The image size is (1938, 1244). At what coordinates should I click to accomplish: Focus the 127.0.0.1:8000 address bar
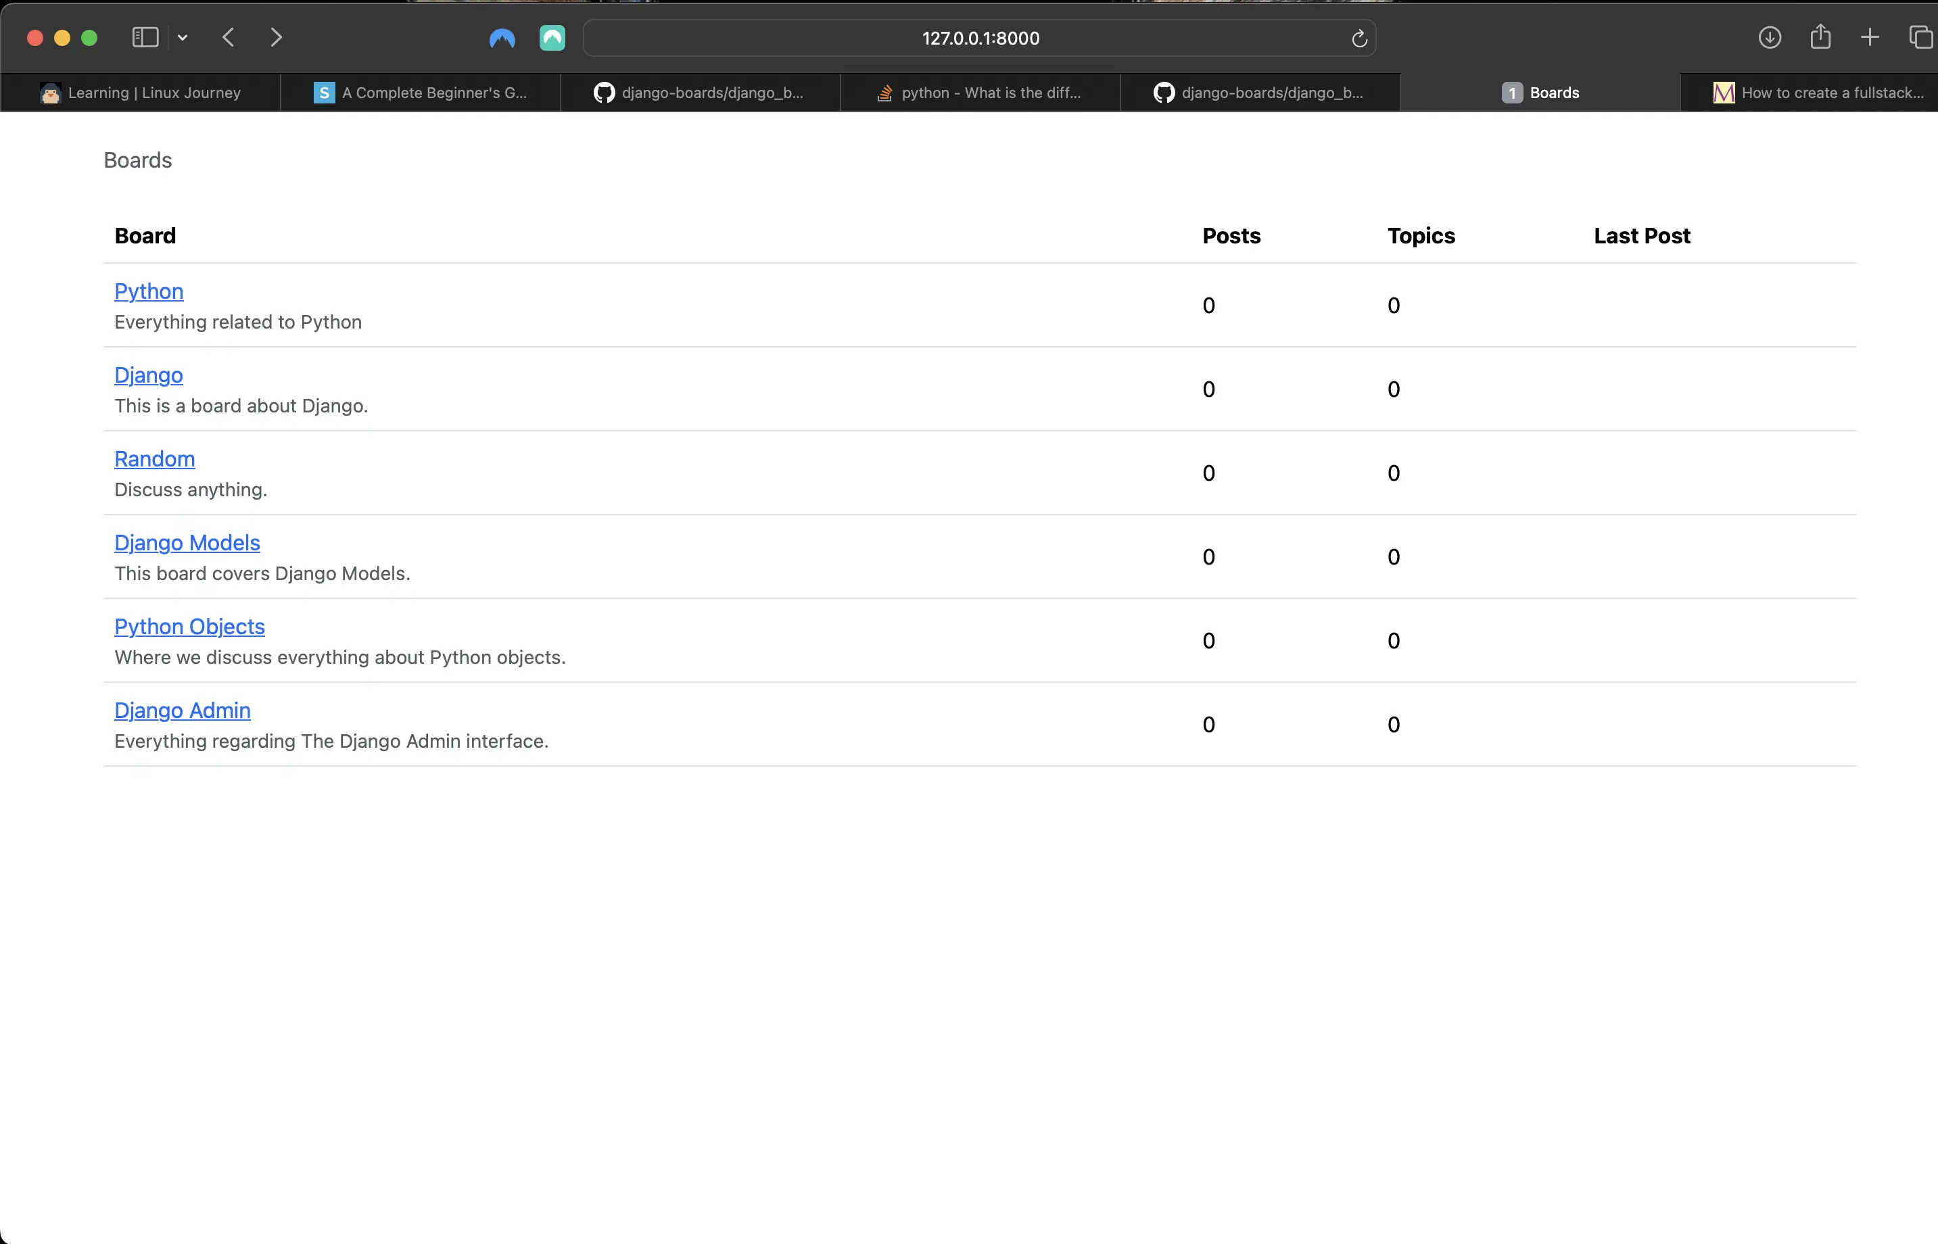pos(979,38)
